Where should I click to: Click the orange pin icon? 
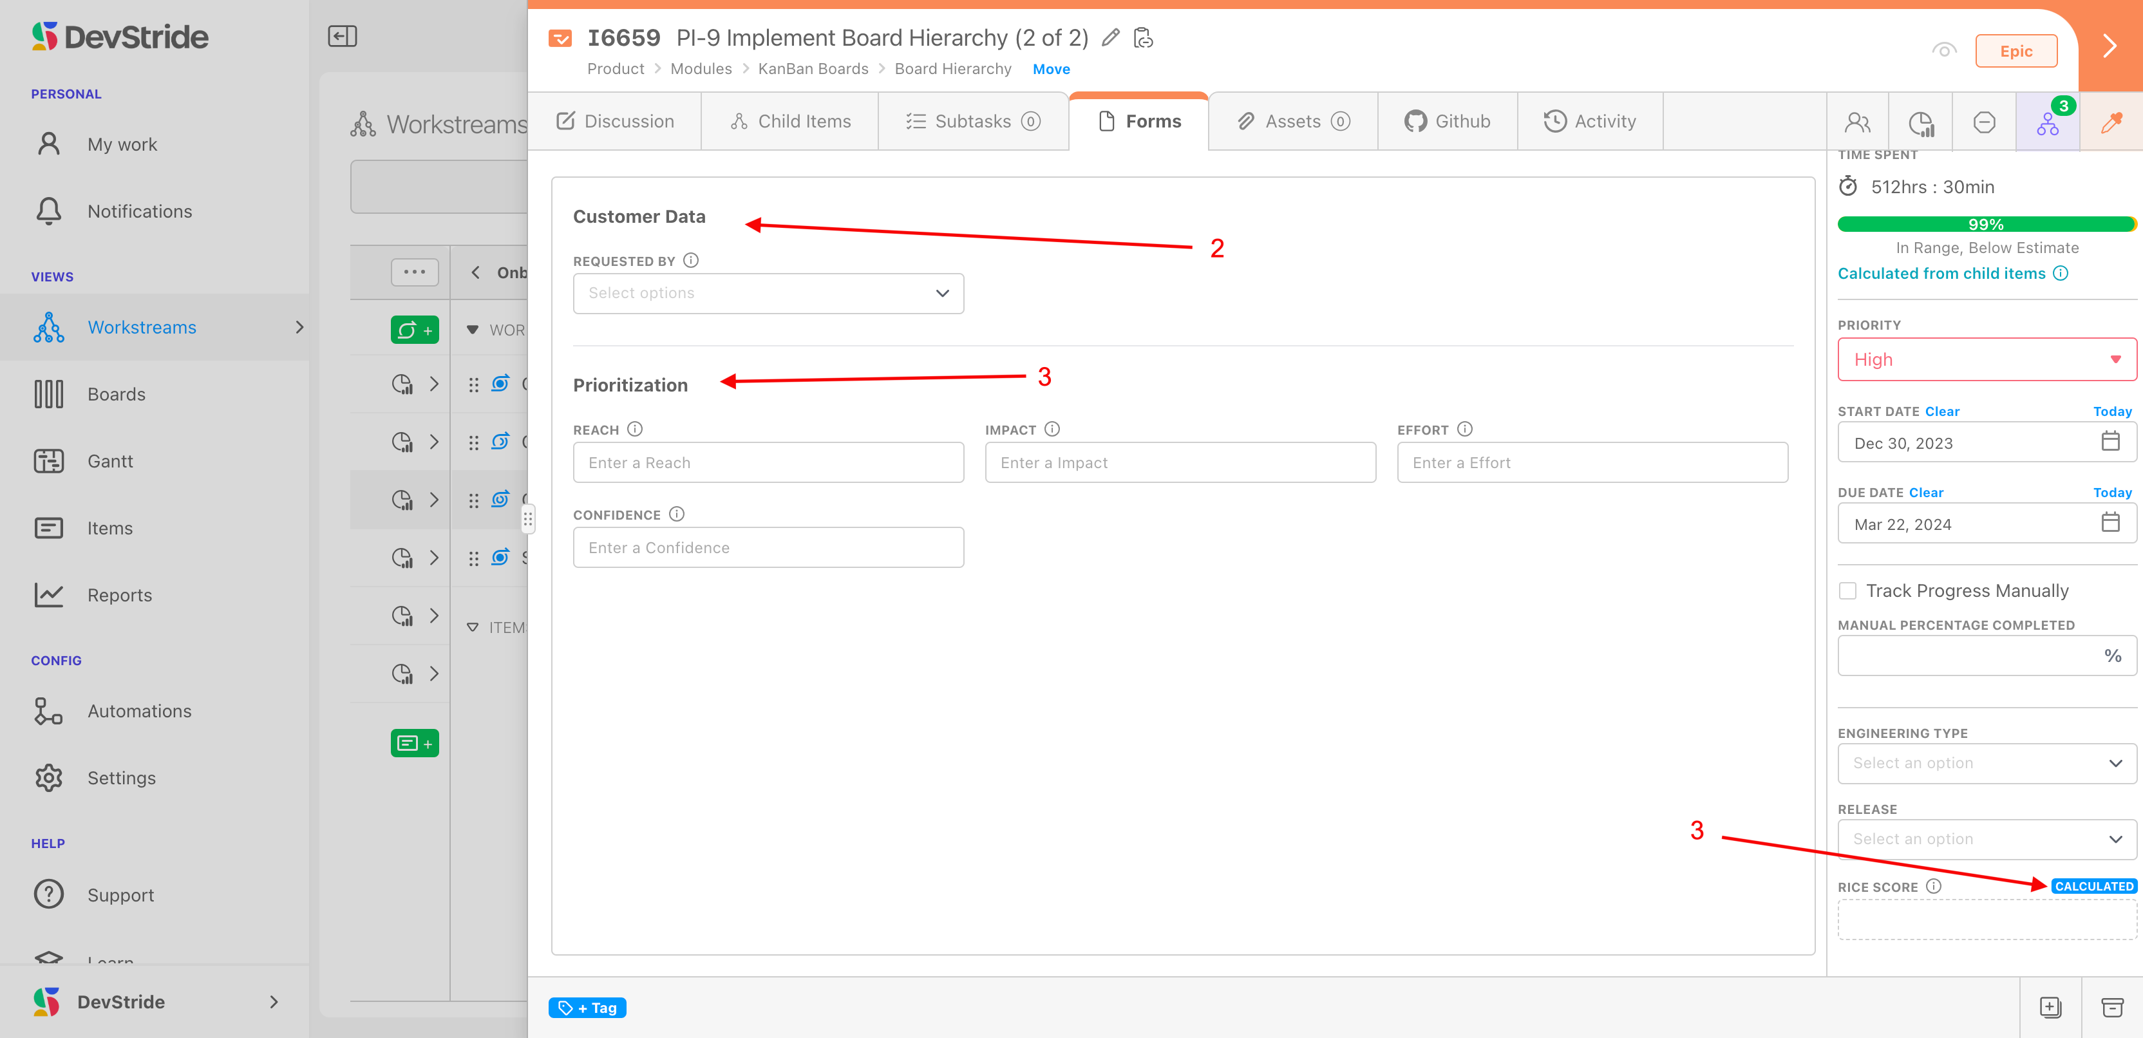pyautogui.click(x=2111, y=122)
